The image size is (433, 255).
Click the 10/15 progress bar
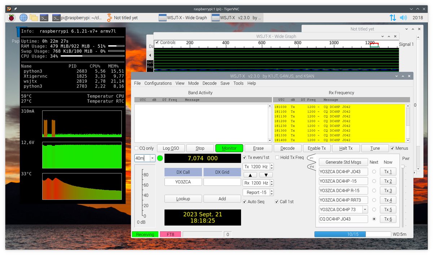tap(353, 234)
